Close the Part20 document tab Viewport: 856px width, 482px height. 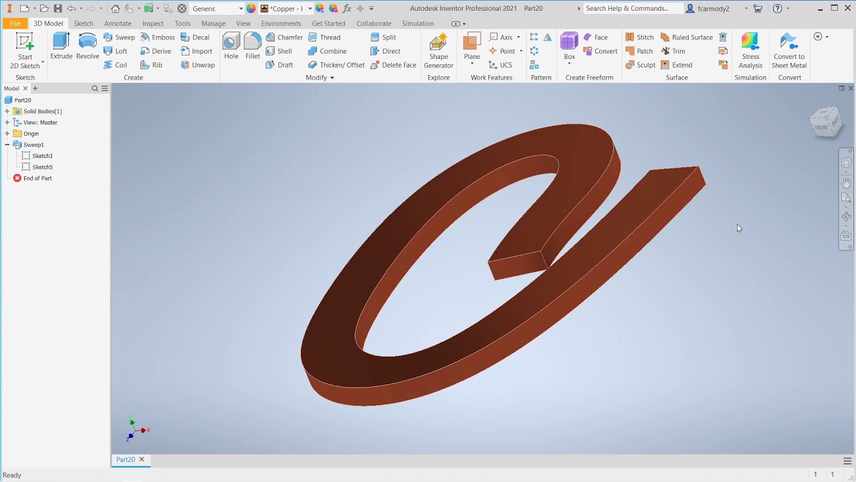[141, 459]
